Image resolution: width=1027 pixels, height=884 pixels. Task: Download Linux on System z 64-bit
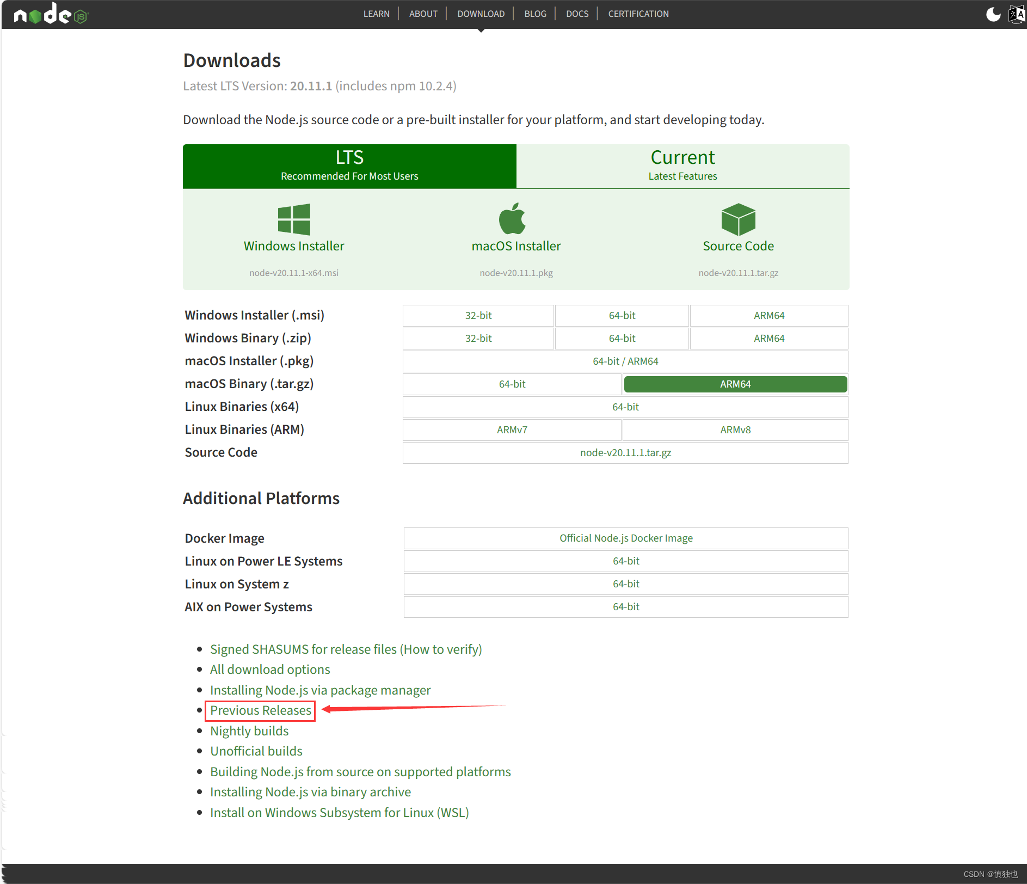pyautogui.click(x=626, y=584)
